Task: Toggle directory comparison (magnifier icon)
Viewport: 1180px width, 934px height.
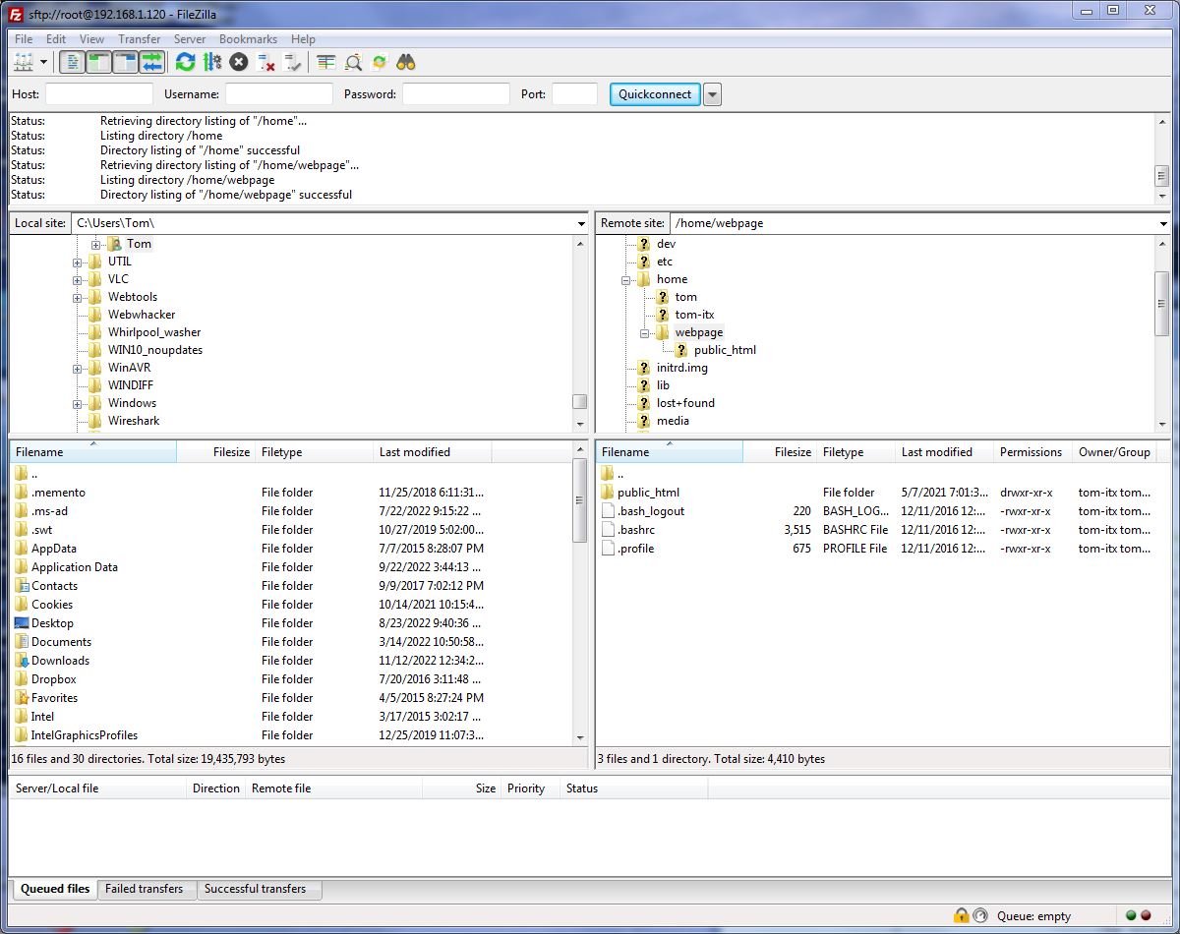Action: click(353, 62)
